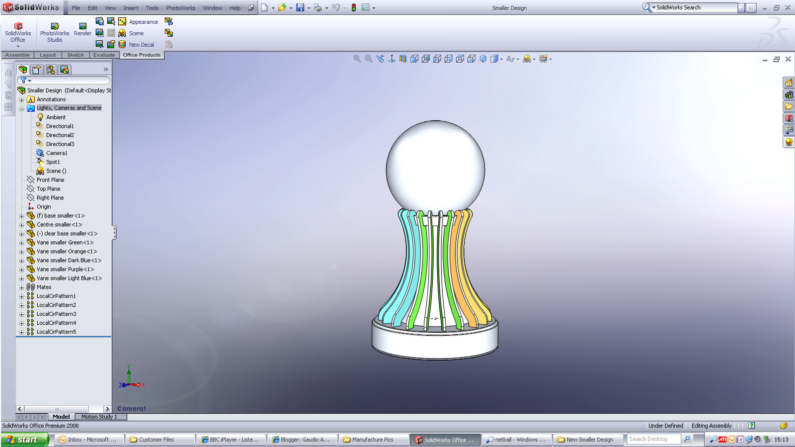Open the Appearance editor
Image resolution: width=795 pixels, height=447 pixels.
[138, 22]
